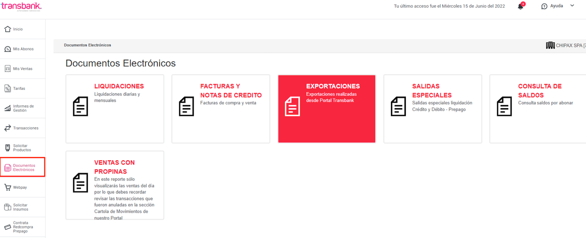Open the notifications bell icon
The image size is (586, 238).
pos(521,6)
